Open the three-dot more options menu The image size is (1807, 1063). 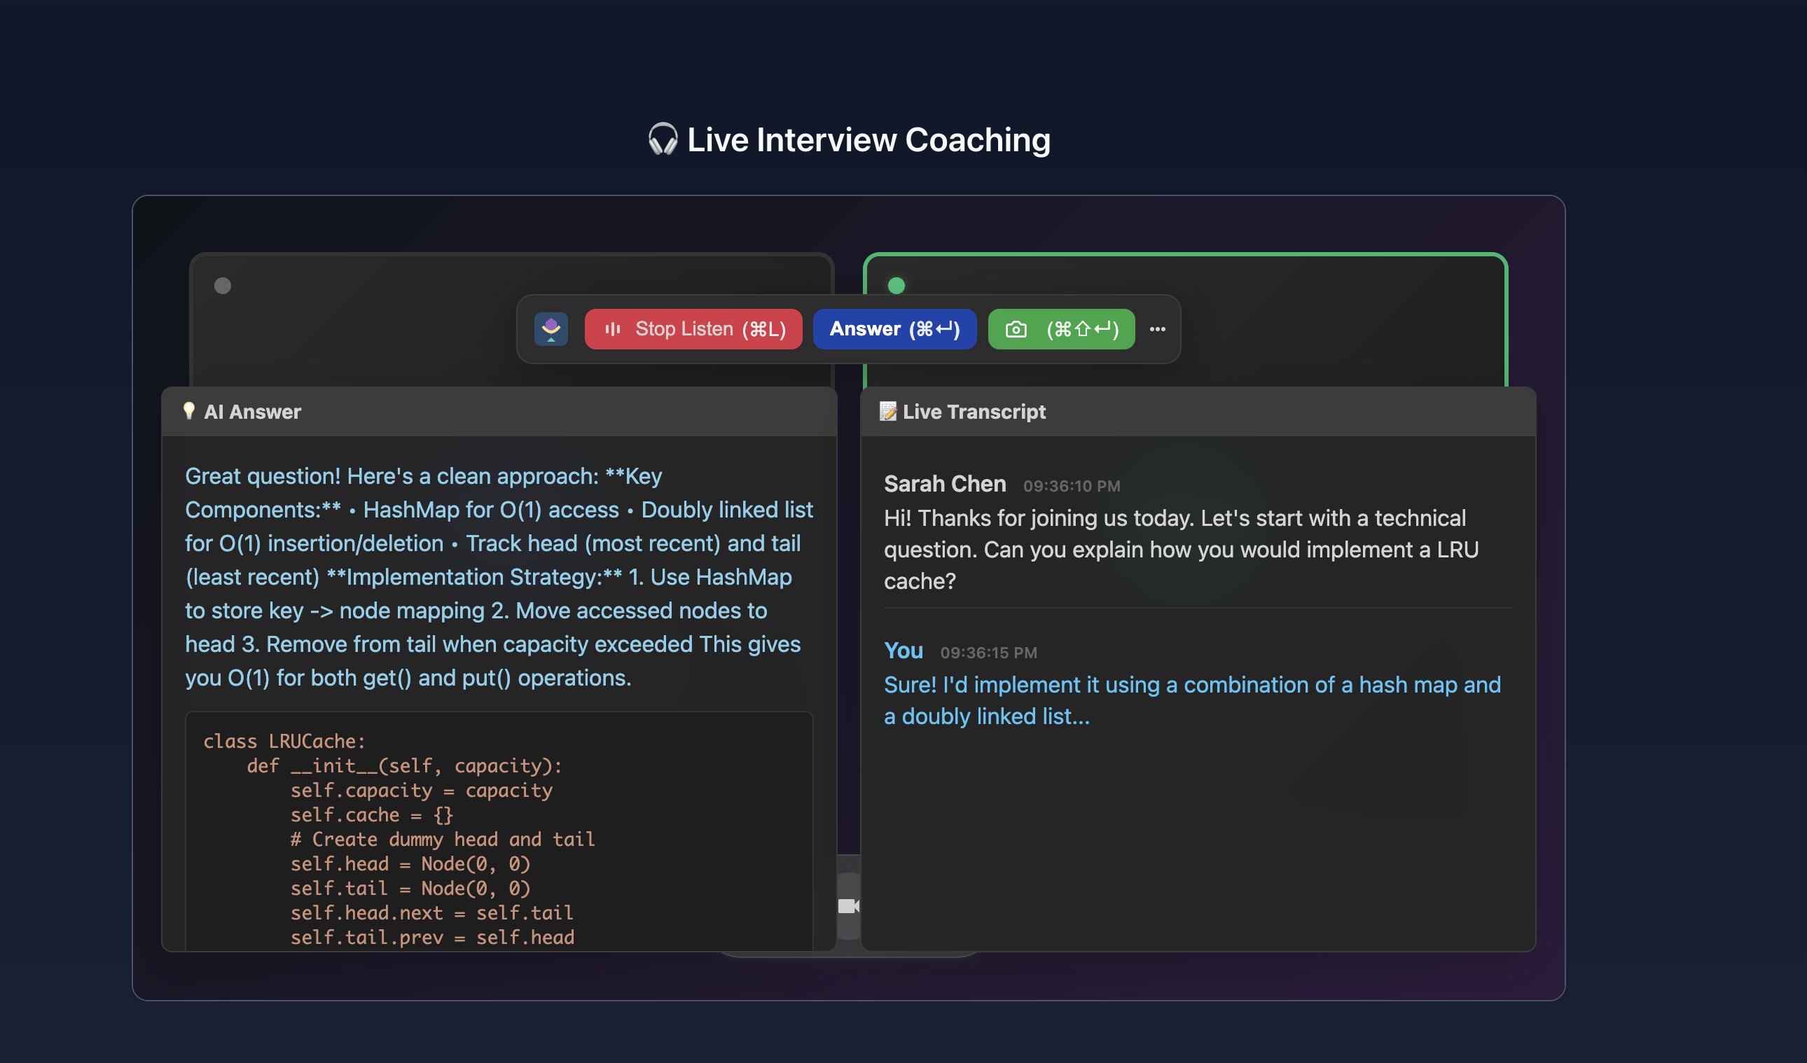tap(1156, 329)
